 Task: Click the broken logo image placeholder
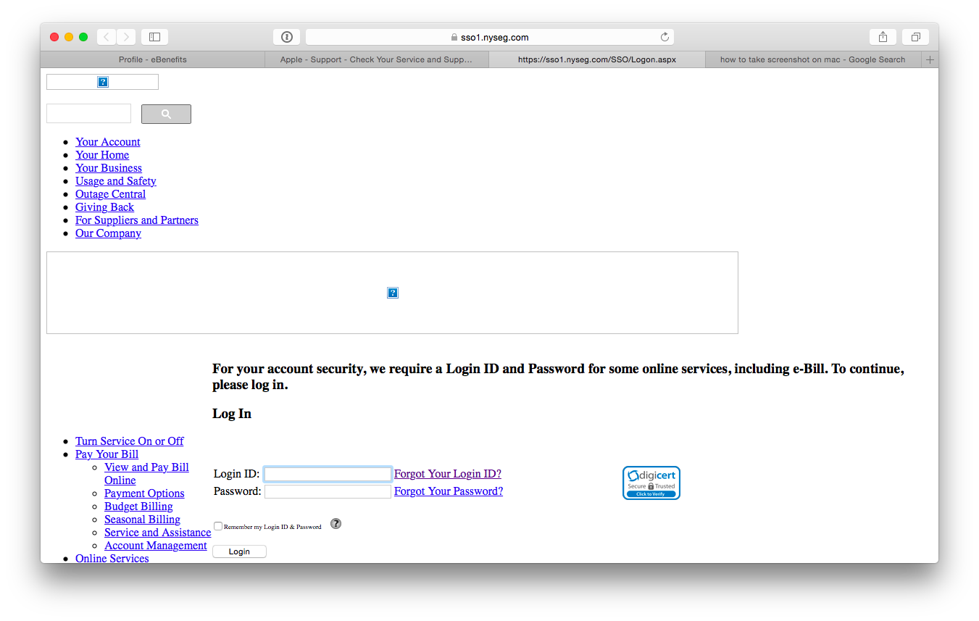pyautogui.click(x=102, y=82)
